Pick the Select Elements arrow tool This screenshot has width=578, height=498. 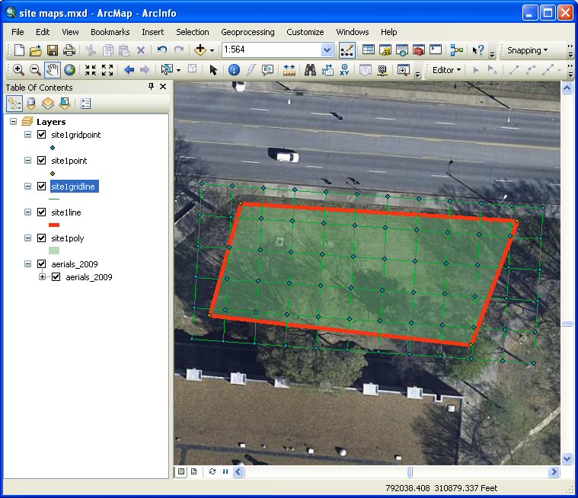pos(213,69)
